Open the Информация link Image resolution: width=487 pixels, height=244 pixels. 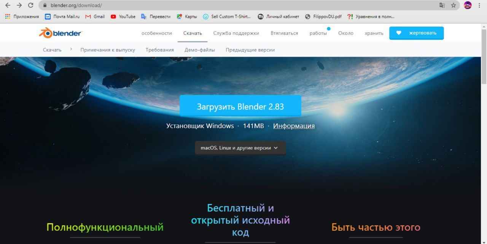point(294,126)
